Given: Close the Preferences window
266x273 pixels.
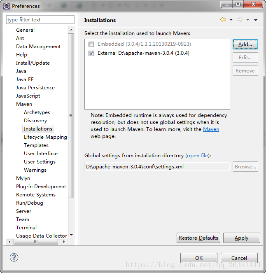Looking at the screenshot, I should pyautogui.click(x=253, y=4).
